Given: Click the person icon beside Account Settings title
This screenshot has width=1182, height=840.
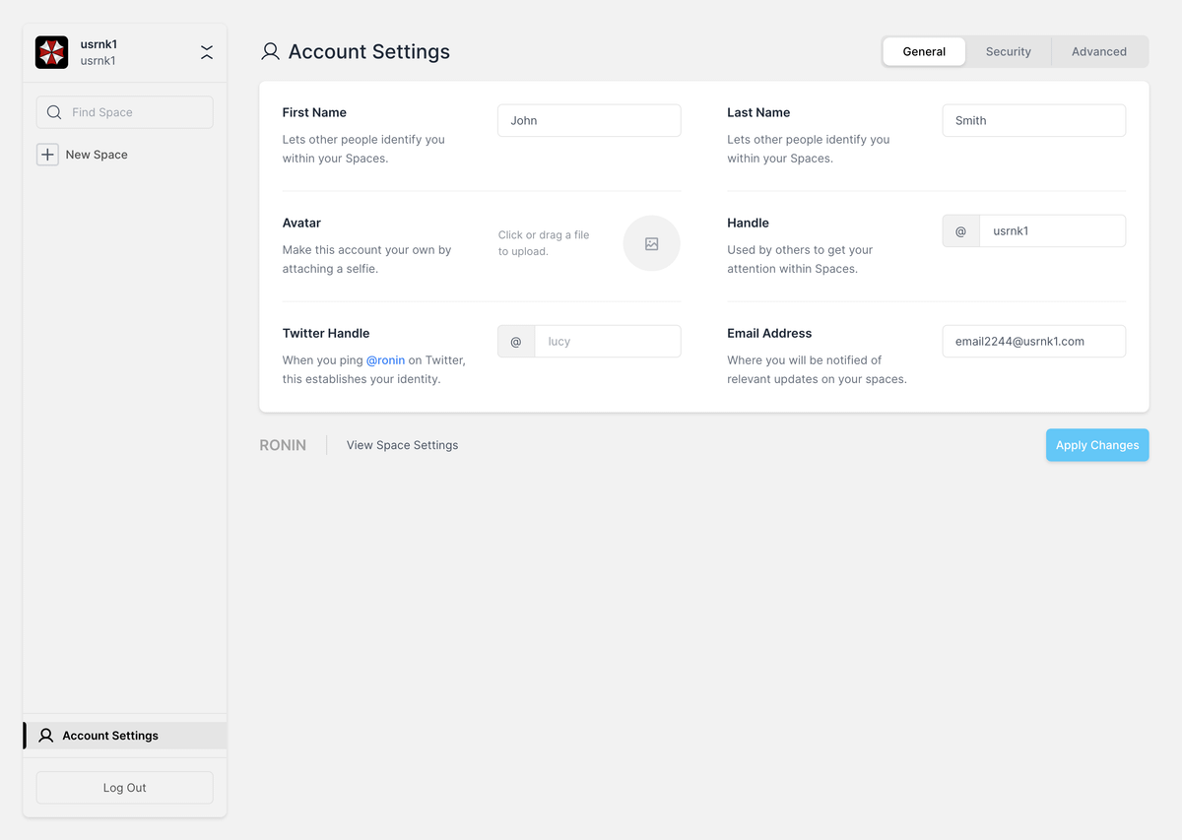Looking at the screenshot, I should coord(270,52).
